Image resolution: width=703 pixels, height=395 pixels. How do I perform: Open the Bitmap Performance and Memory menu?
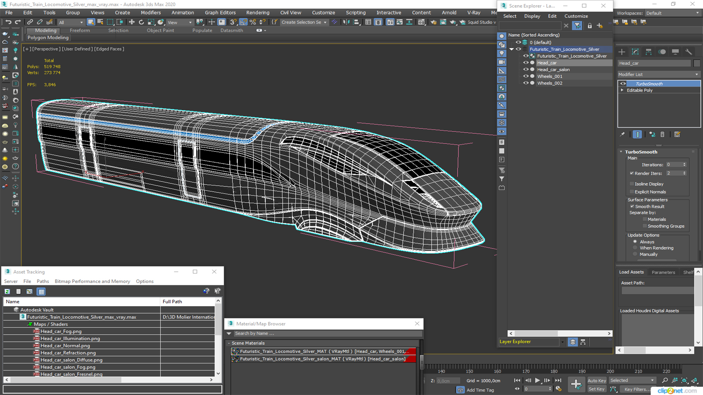click(x=92, y=281)
